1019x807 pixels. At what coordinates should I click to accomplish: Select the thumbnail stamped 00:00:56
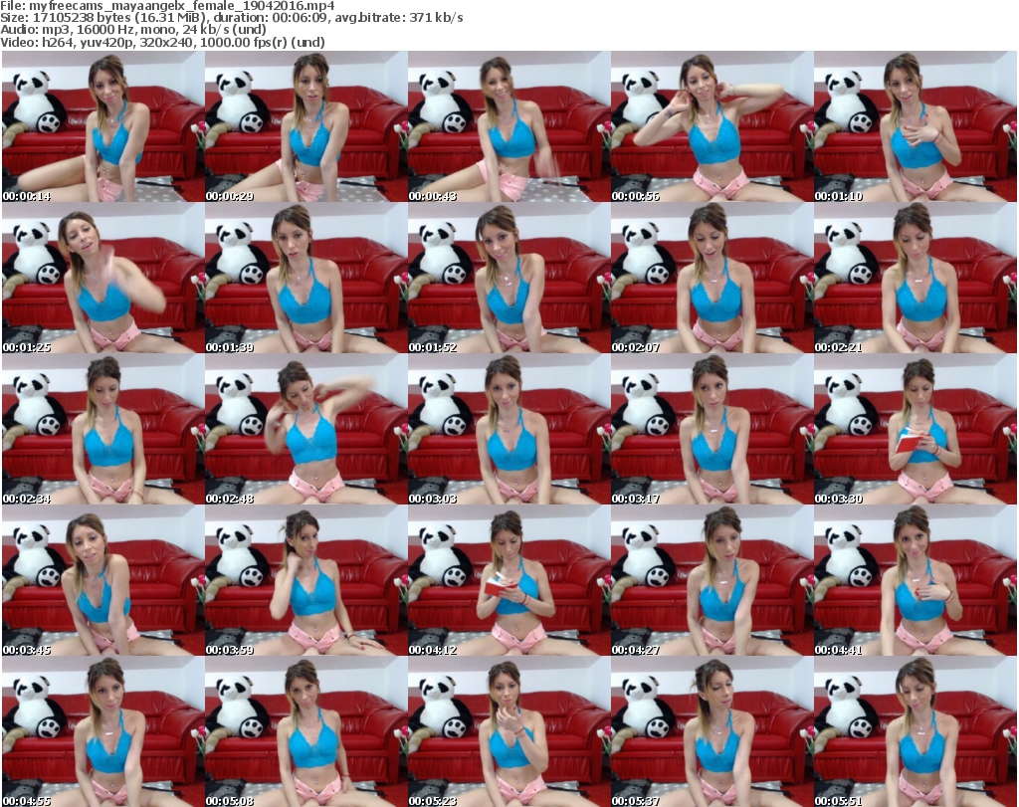[712, 126]
